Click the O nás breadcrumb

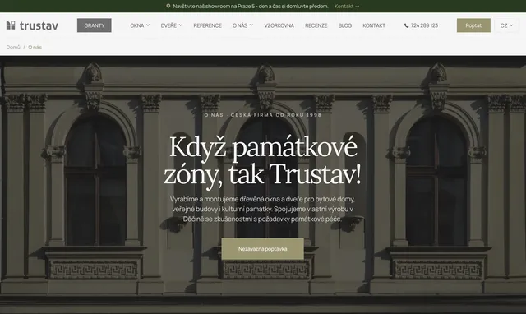[x=35, y=48]
